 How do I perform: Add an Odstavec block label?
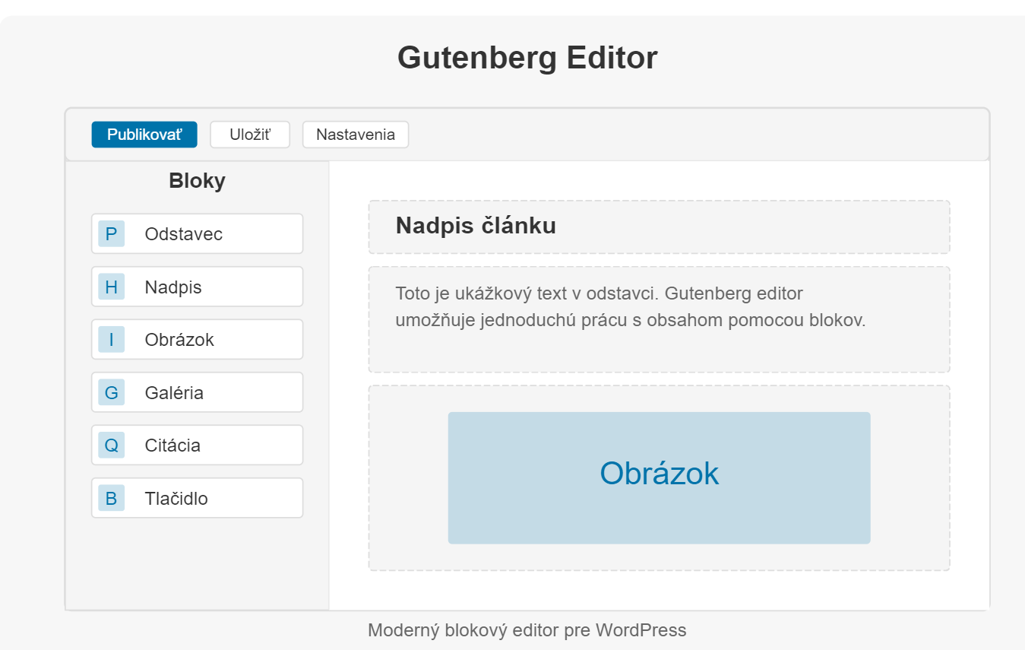[184, 233]
